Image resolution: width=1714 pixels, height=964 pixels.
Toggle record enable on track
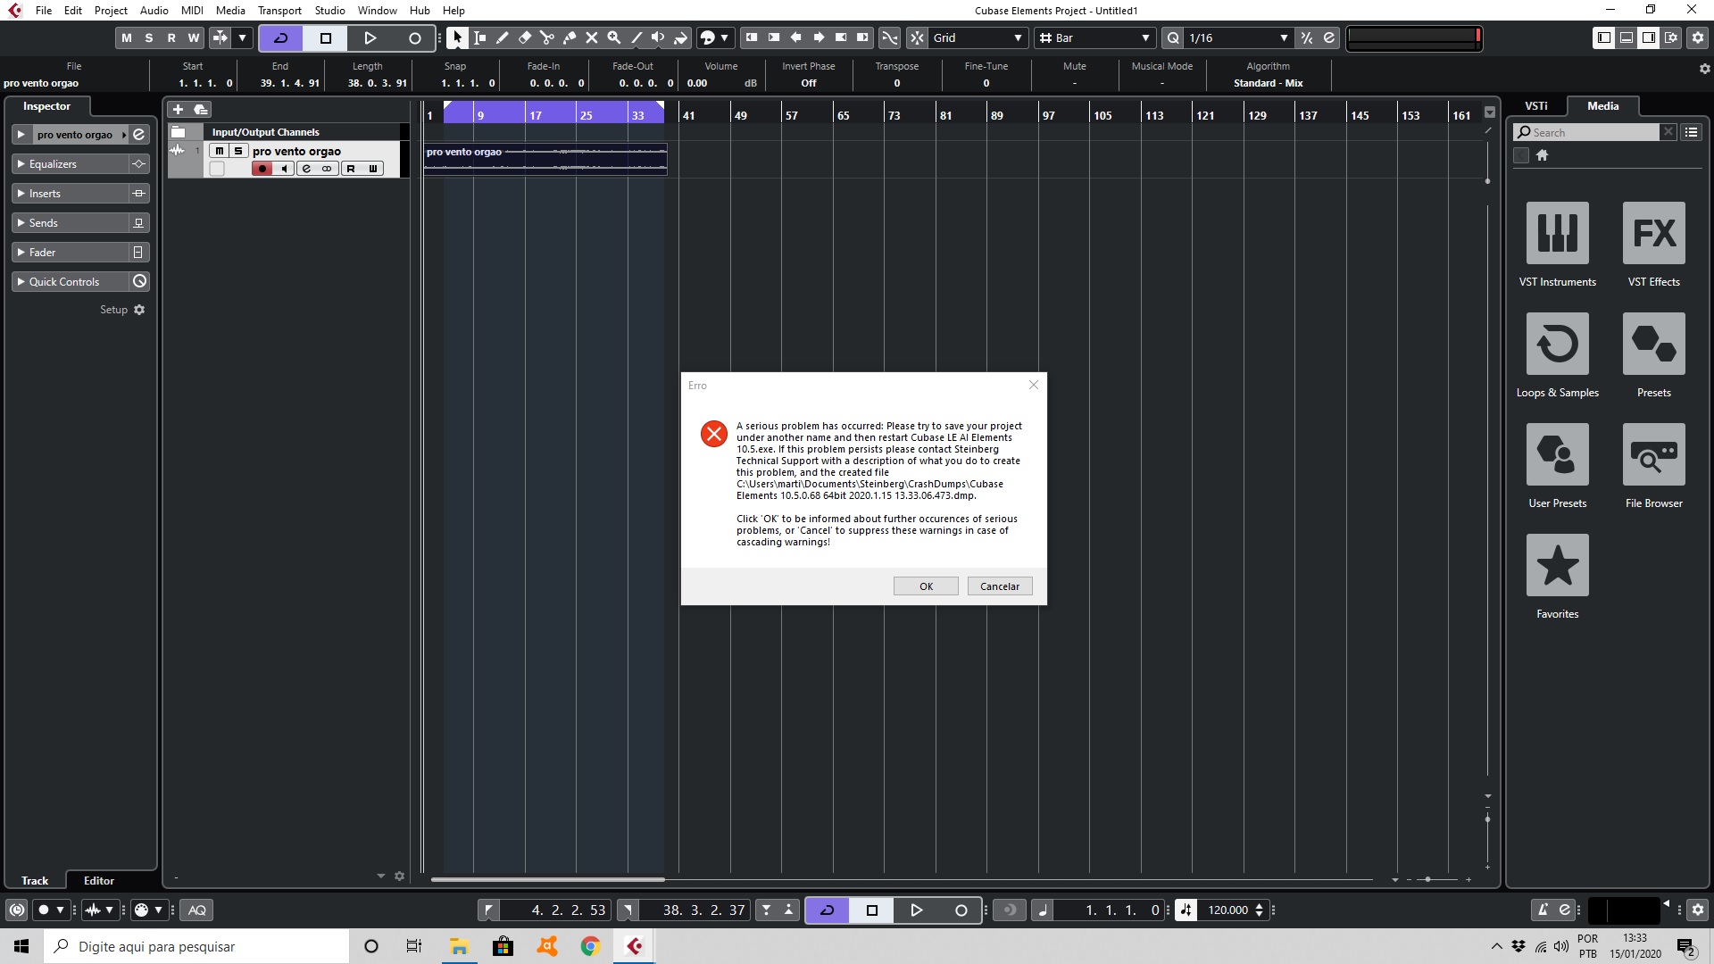(262, 169)
